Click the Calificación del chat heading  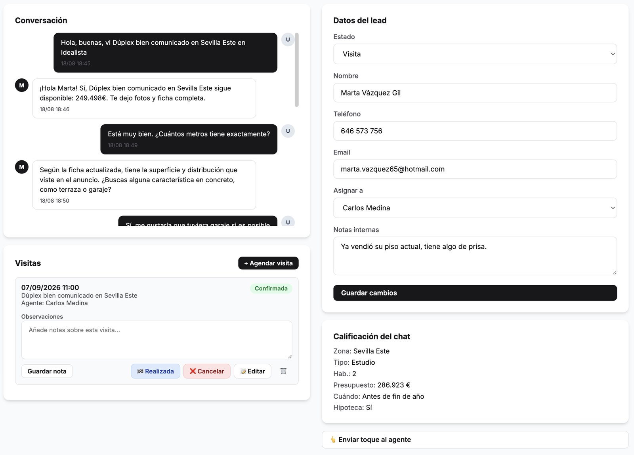[372, 337]
